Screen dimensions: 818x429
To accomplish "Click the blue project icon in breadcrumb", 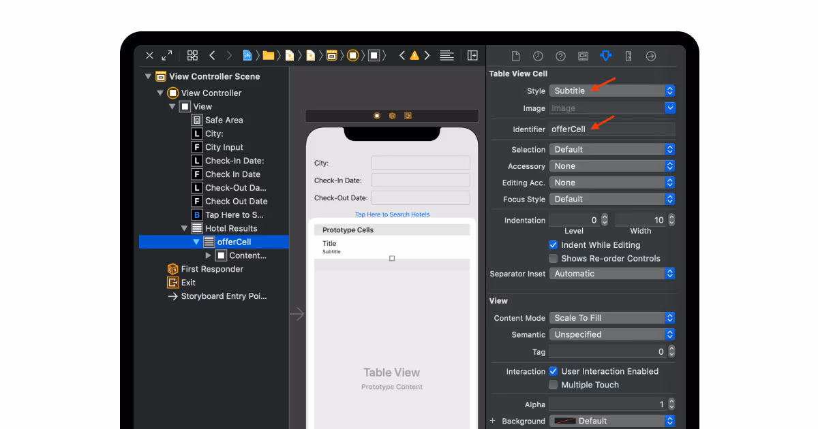I will point(247,56).
